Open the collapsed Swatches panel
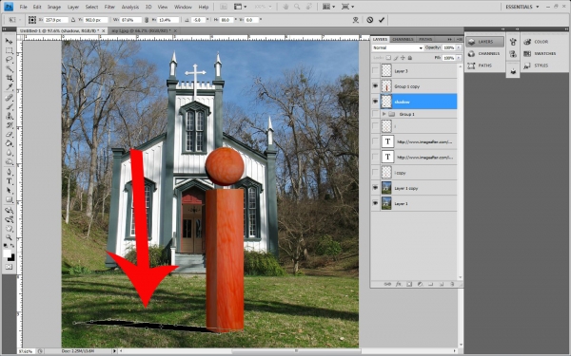Screen dimensions: 571x356 point(540,54)
